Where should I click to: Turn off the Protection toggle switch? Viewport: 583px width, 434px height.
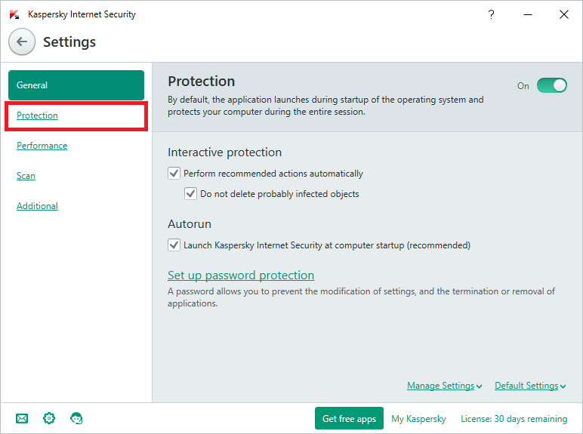pos(551,85)
